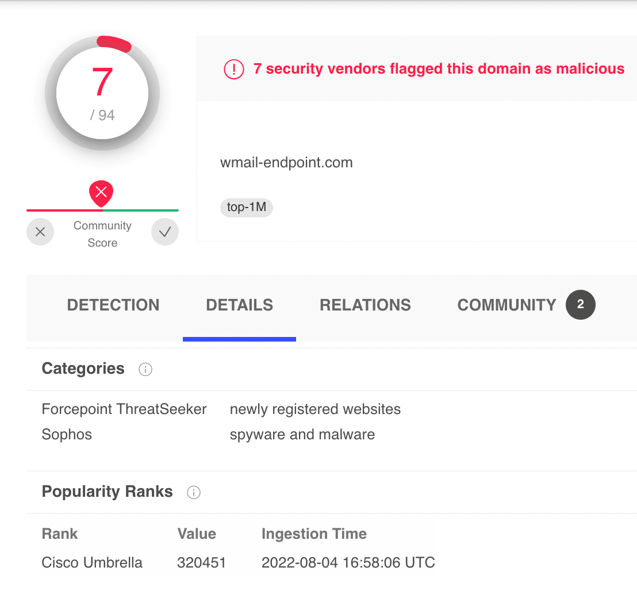This screenshot has width=637, height=598.
Task: Go to the Community tab
Action: pos(506,305)
